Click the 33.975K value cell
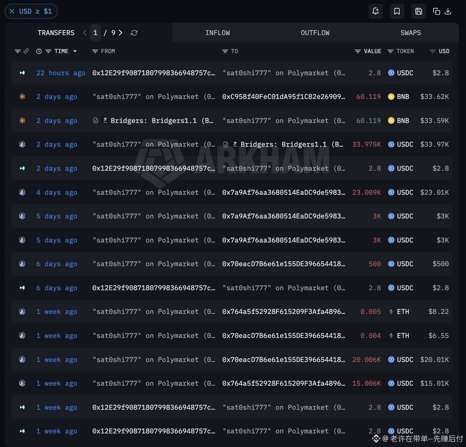 pos(366,144)
